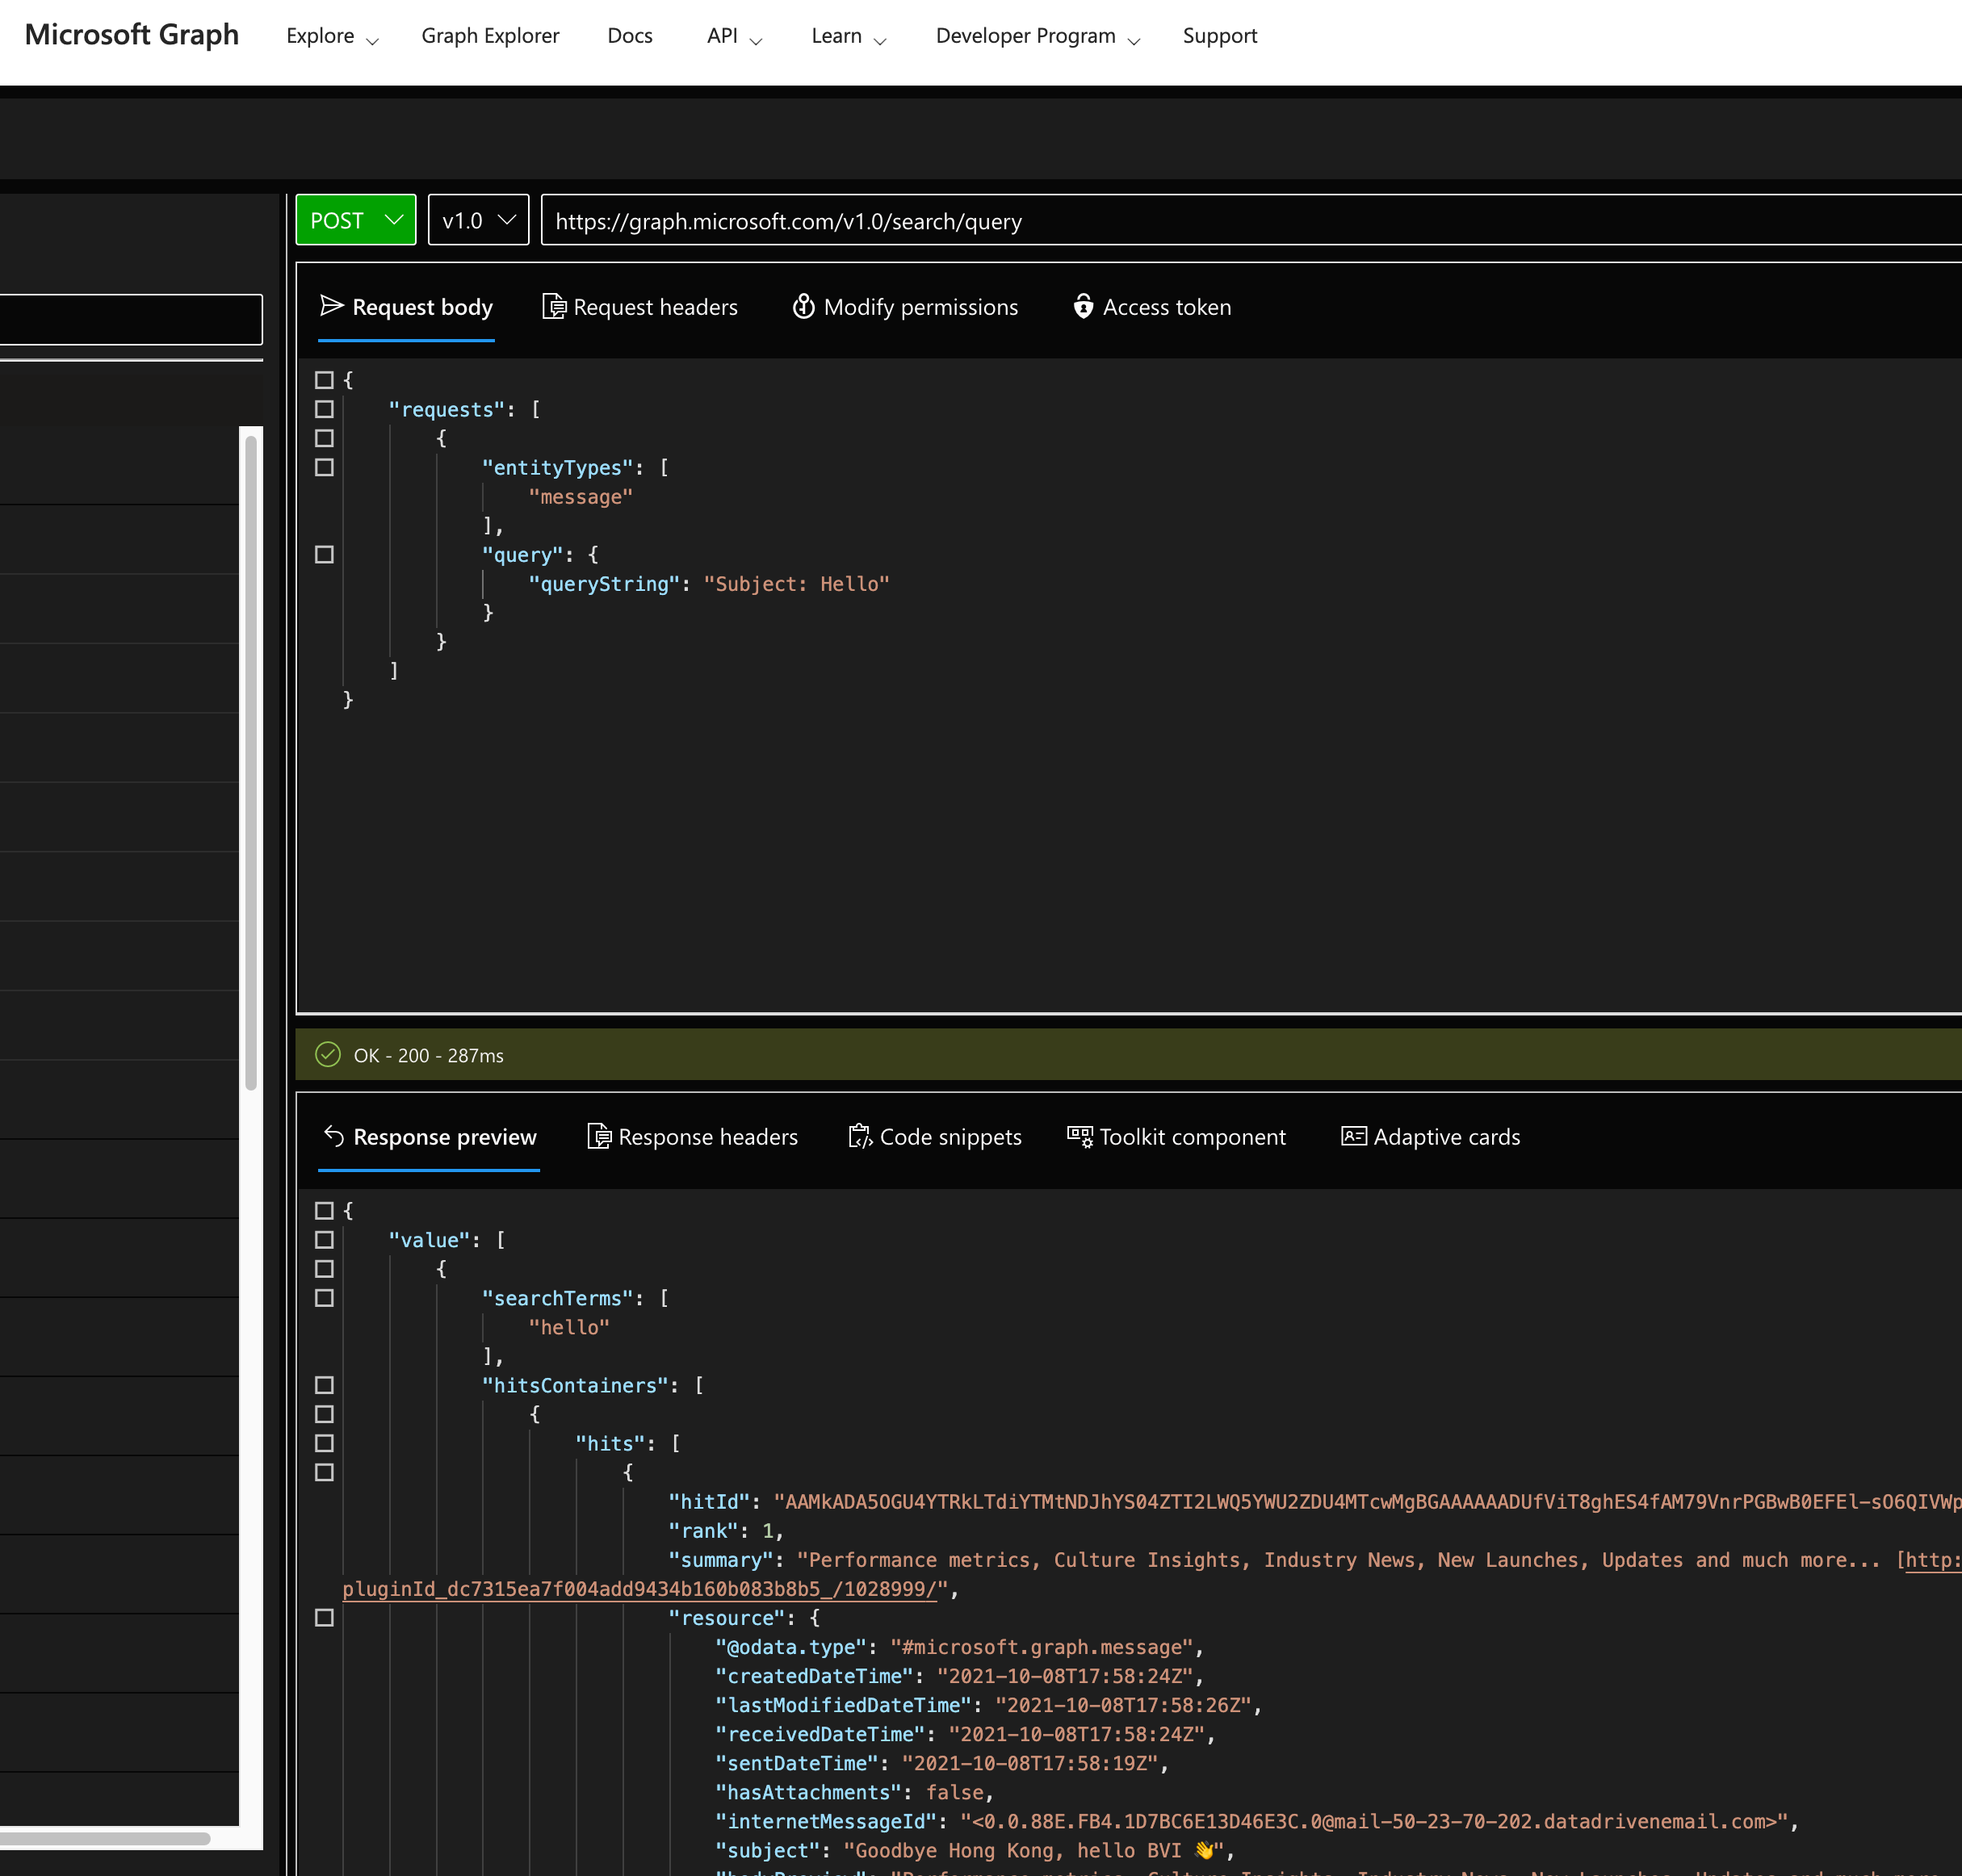The image size is (1962, 1876).
Task: Click the "hasAttachments": false line
Action: tap(855, 1792)
